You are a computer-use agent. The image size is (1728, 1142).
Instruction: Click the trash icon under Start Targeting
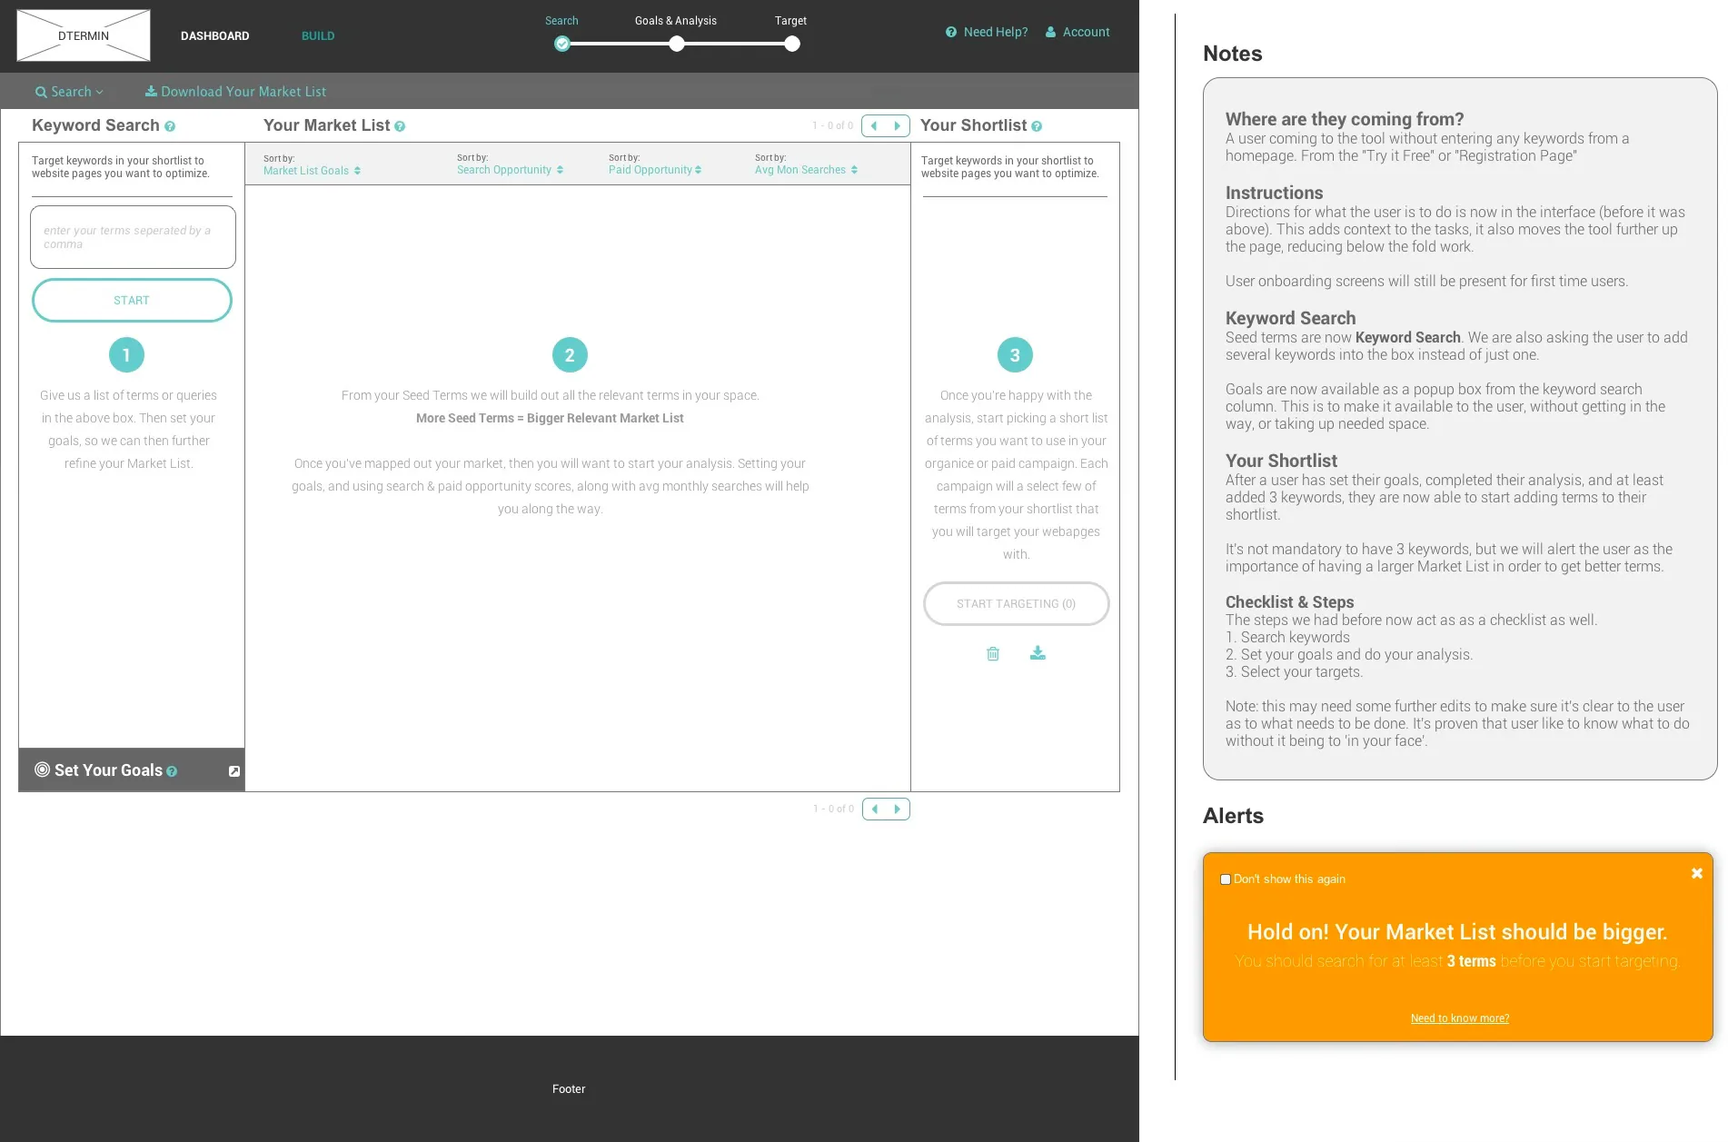click(x=993, y=653)
